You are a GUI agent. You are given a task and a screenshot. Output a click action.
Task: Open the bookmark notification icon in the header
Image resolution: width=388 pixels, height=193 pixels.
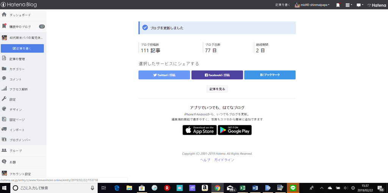click(338, 5)
